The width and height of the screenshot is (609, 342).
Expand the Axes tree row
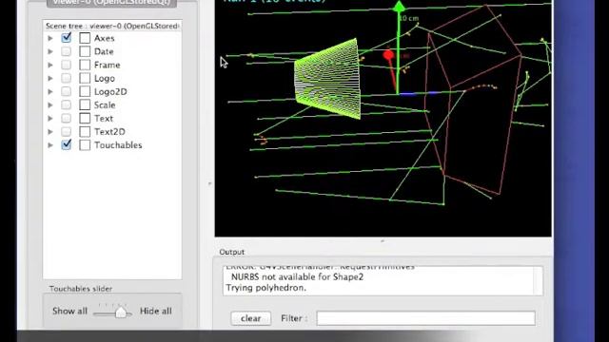[x=50, y=38]
